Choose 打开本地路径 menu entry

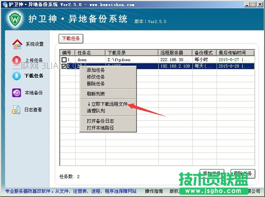pyautogui.click(x=101, y=128)
